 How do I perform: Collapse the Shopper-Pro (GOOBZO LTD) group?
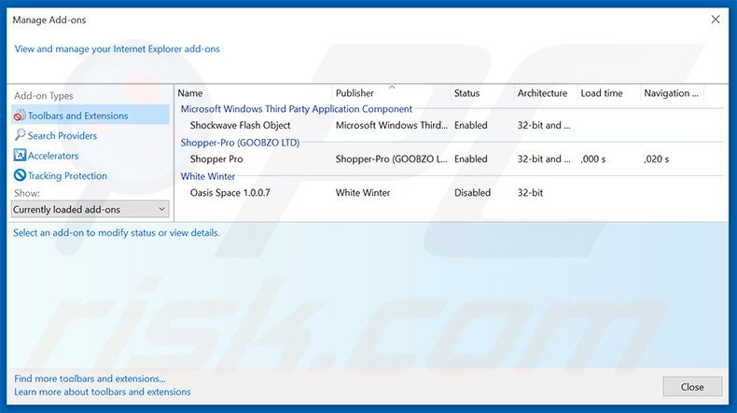pos(240,143)
